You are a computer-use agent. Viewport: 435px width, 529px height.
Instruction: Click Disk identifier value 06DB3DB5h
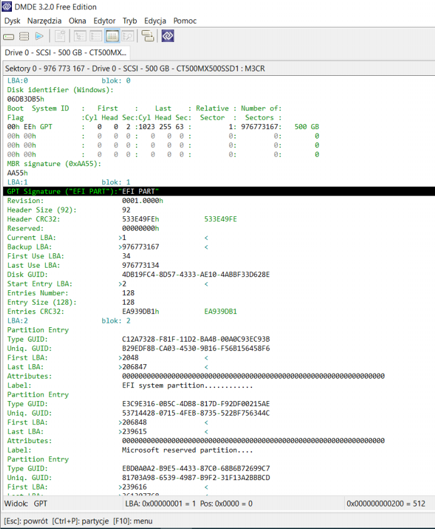click(26, 99)
